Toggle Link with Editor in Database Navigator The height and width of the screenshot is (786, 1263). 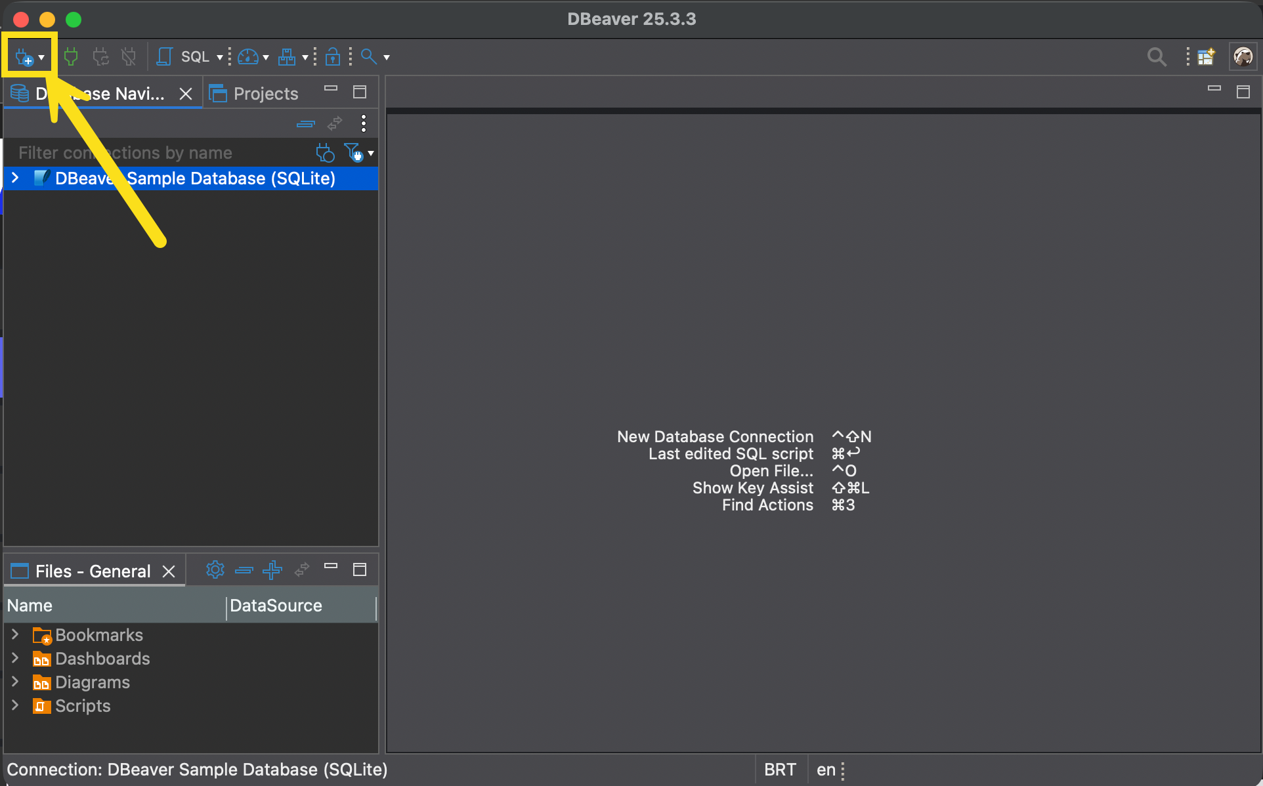335,123
